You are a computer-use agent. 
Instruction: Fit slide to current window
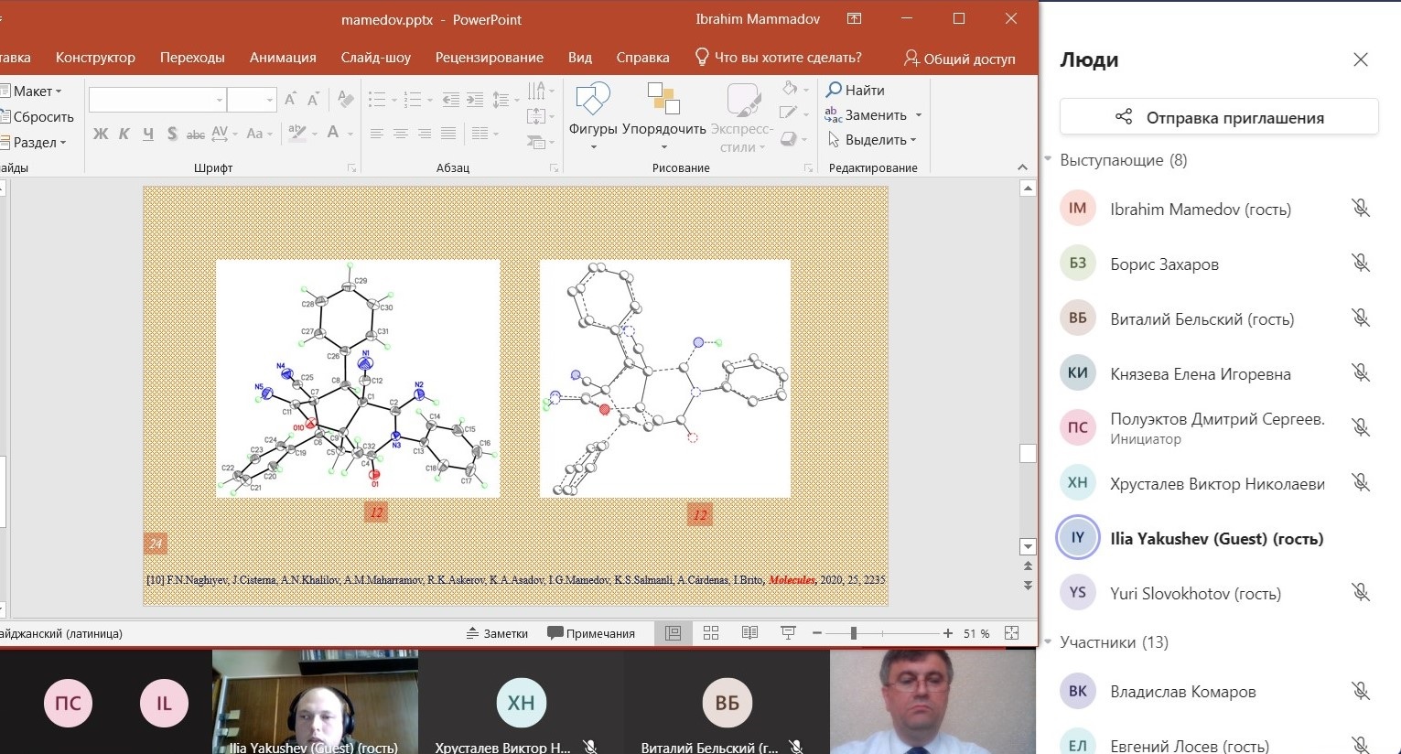[x=1011, y=633]
